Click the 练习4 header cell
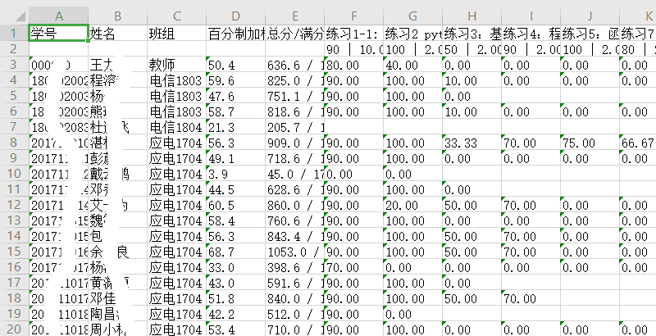 pyautogui.click(x=531, y=33)
